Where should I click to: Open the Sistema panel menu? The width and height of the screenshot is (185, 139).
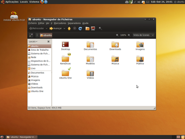(34, 2)
